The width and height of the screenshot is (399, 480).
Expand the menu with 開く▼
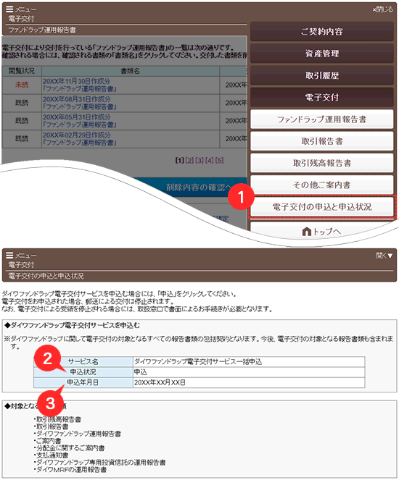pyautogui.click(x=384, y=256)
